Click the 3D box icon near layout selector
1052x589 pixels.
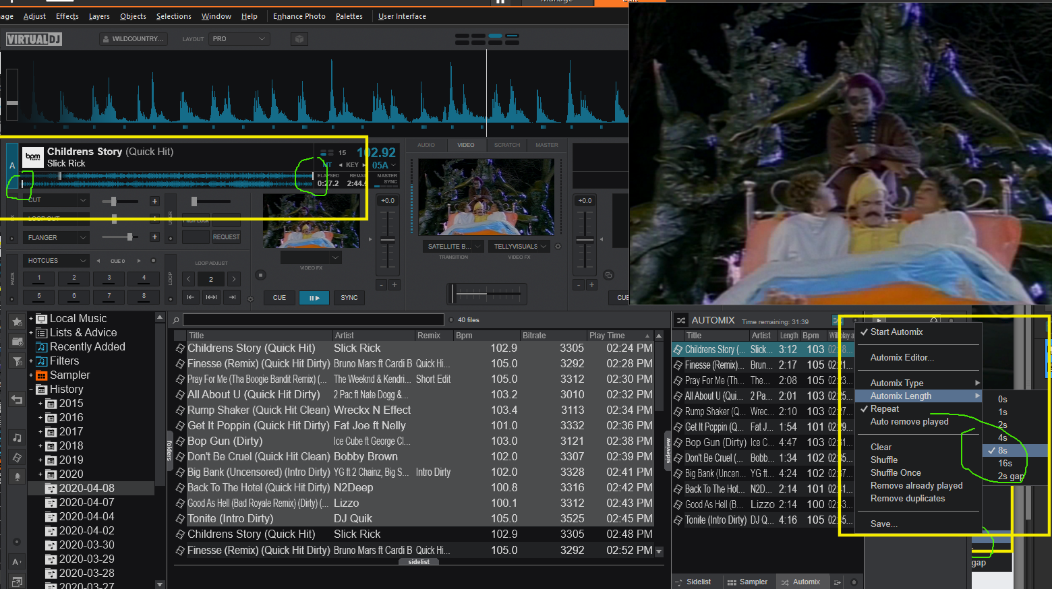(x=299, y=39)
